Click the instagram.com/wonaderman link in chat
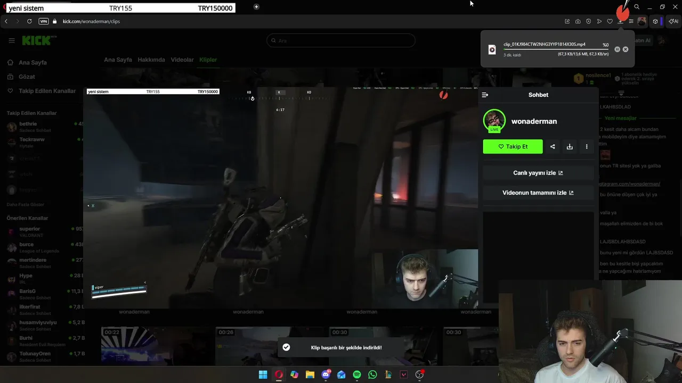 click(x=630, y=184)
